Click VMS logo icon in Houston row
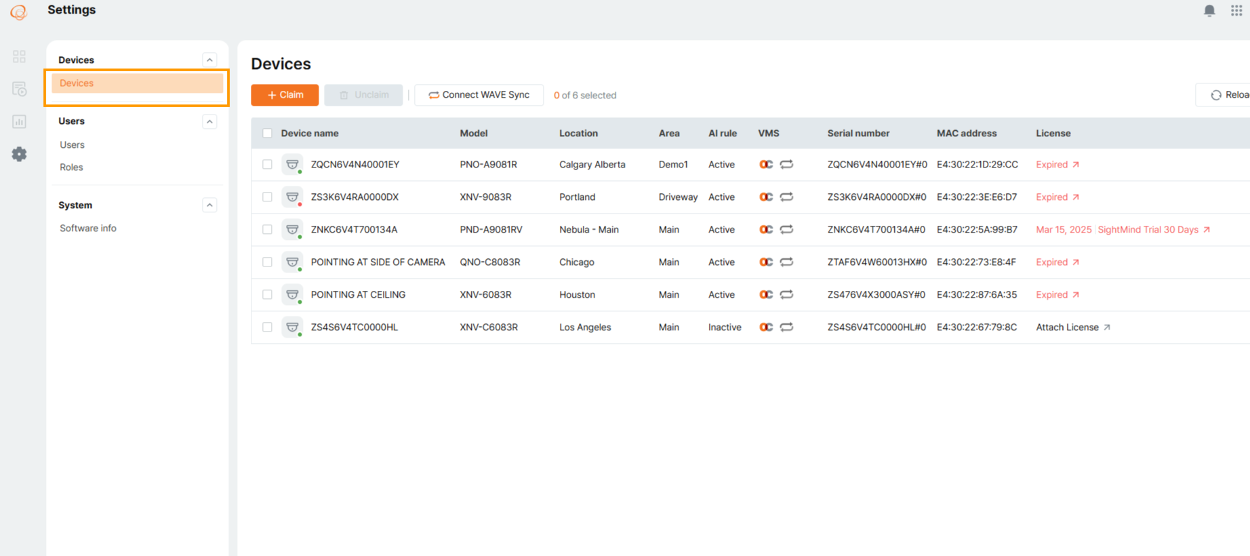Viewport: 1250px width, 556px height. point(766,294)
